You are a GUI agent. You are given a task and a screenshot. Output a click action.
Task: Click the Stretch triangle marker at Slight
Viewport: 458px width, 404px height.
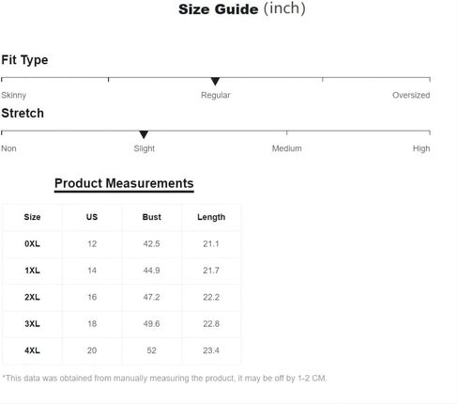point(144,134)
